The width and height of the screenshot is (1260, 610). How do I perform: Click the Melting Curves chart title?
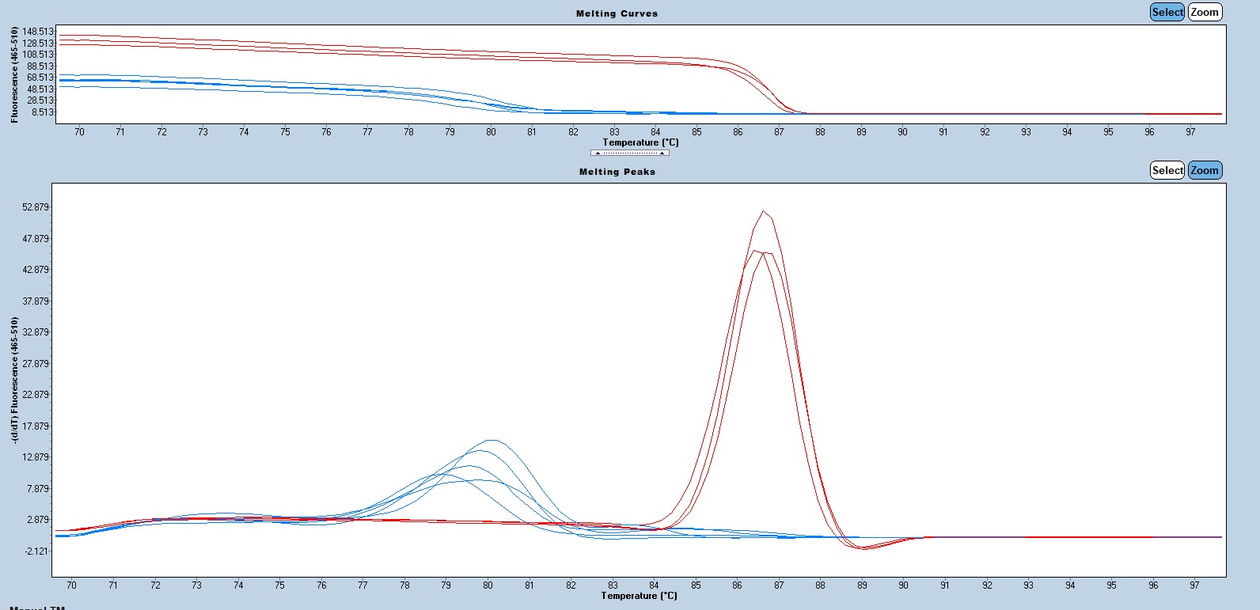[x=617, y=13]
